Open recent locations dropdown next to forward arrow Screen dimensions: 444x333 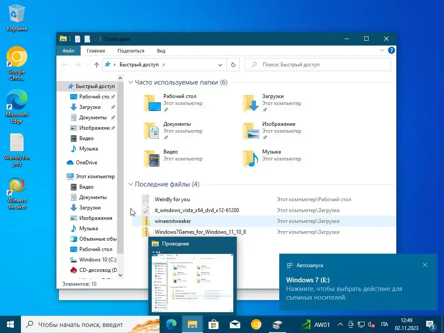point(88,65)
